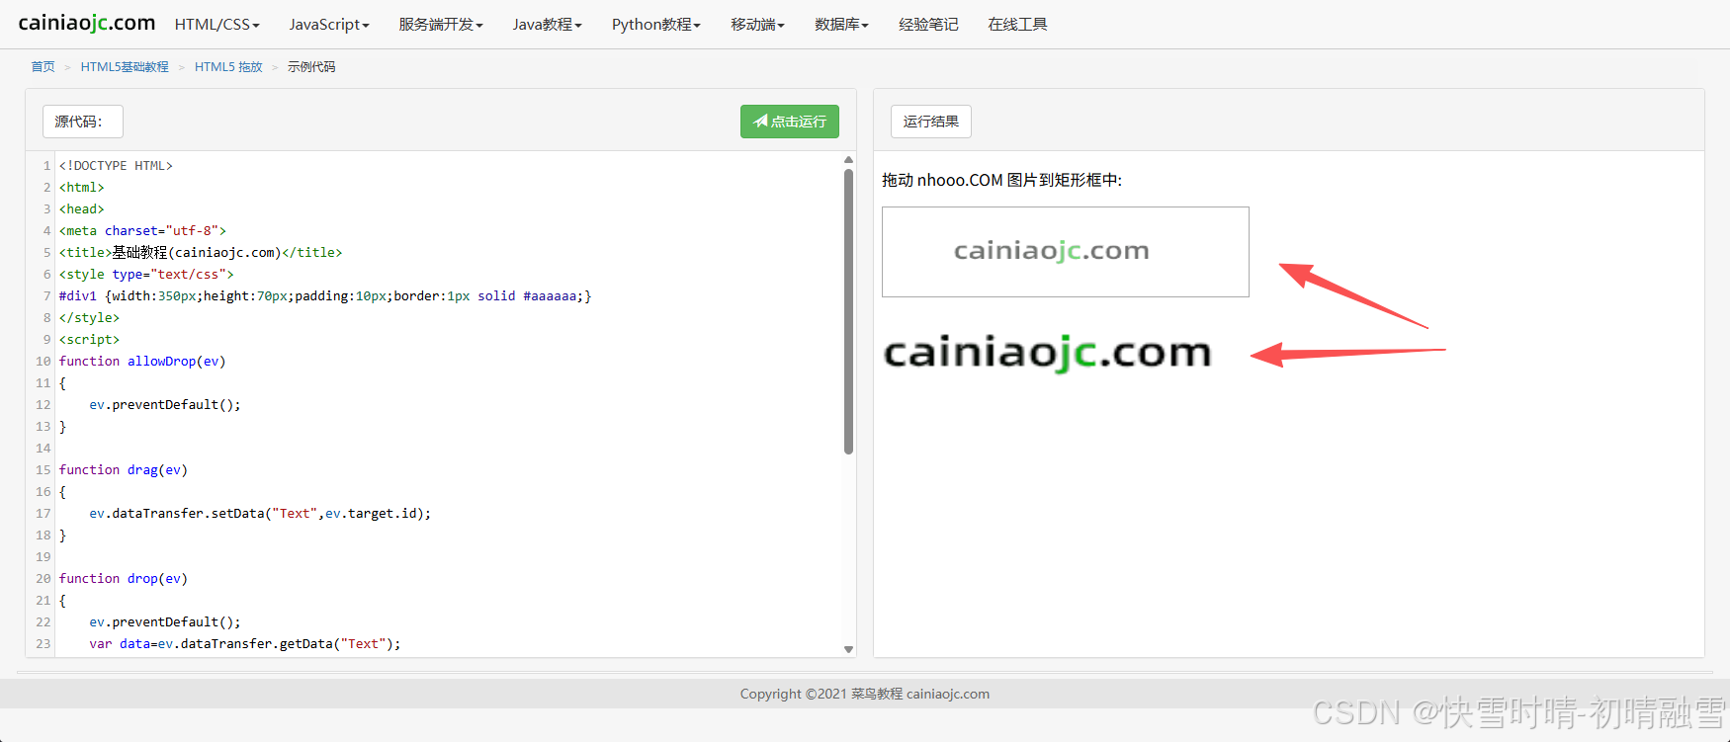Click the 运行结果 label button

(x=931, y=122)
